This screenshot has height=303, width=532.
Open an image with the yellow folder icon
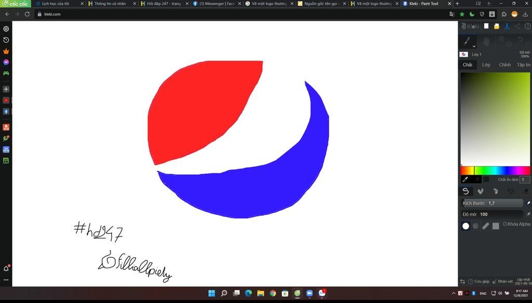496,26
